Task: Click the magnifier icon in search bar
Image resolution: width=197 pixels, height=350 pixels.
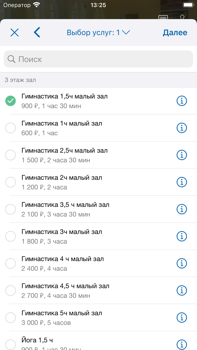Action: (11, 59)
